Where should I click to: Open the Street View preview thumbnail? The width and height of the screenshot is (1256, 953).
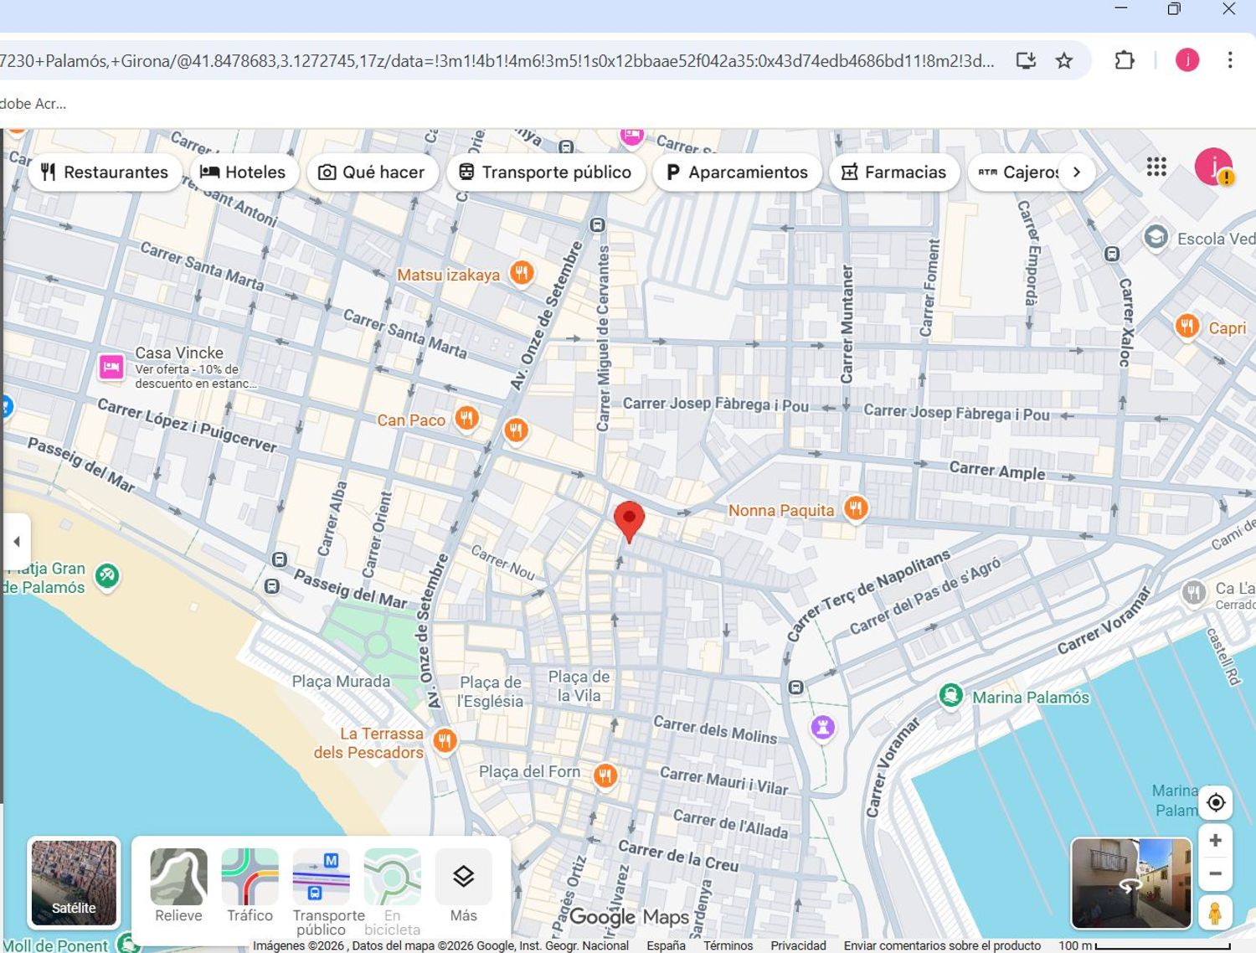tap(1131, 883)
